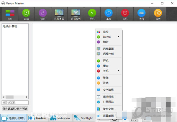Screen dimensions: 177x122
Task: Click the horizontal scrollbar thumb in computer list
Action: click(x=10, y=97)
